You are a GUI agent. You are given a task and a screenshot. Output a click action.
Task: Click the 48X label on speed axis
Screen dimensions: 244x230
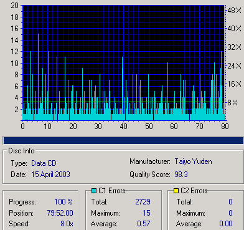coord(235,11)
